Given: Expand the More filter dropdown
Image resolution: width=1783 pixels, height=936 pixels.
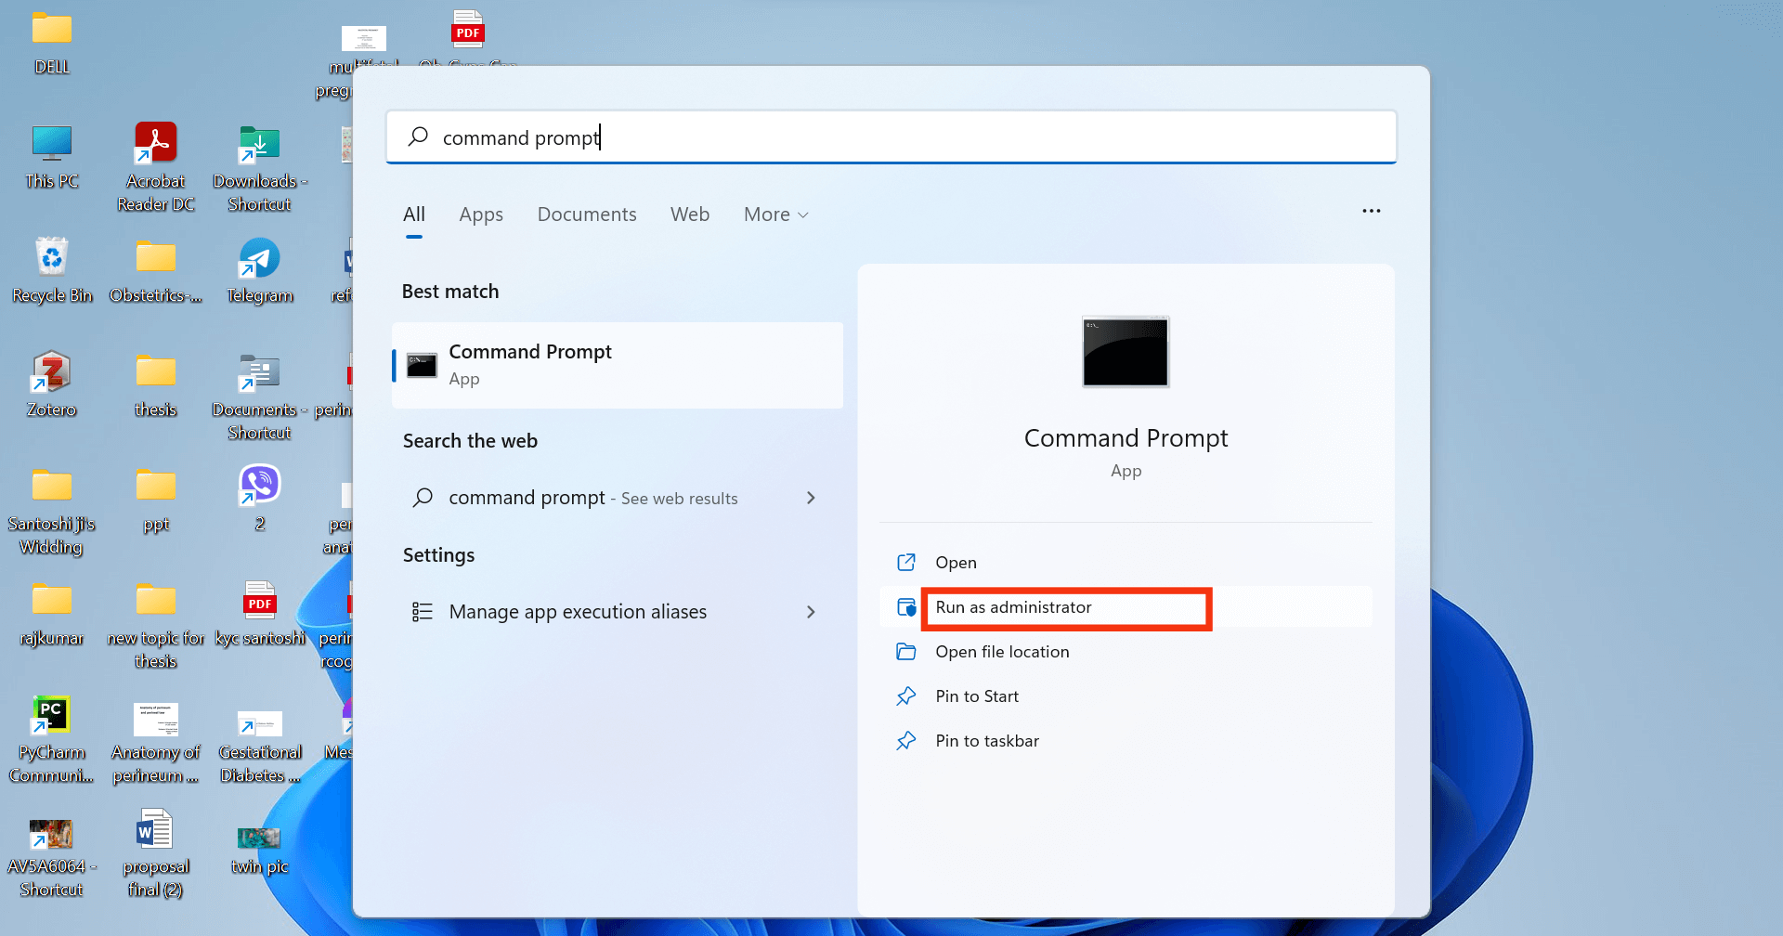Looking at the screenshot, I should coord(776,214).
